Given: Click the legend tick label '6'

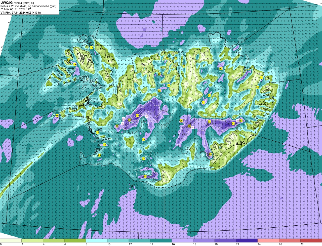Looking at the screenshot, I should (65, 244).
